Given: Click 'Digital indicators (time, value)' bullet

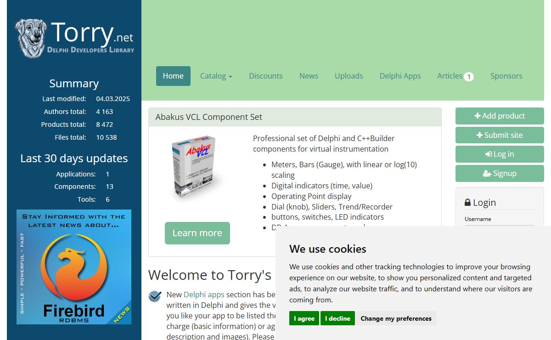Looking at the screenshot, I should (x=322, y=186).
